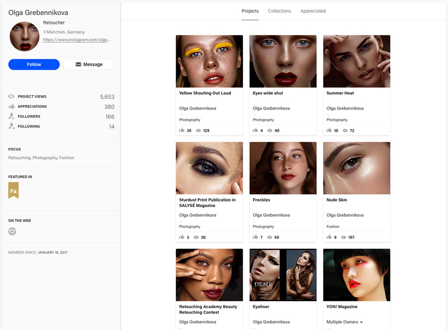Click the Nude Skin project title
The height and width of the screenshot is (330, 448).
click(336, 200)
